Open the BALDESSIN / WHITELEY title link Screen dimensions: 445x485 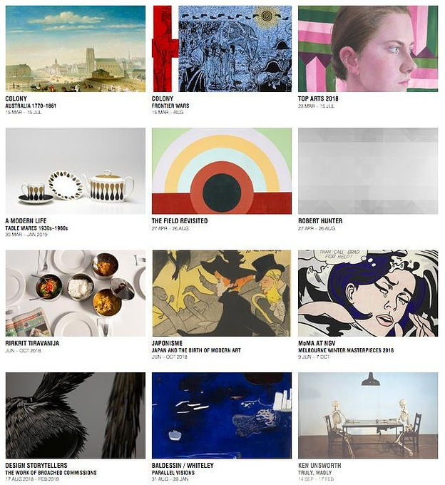(183, 465)
